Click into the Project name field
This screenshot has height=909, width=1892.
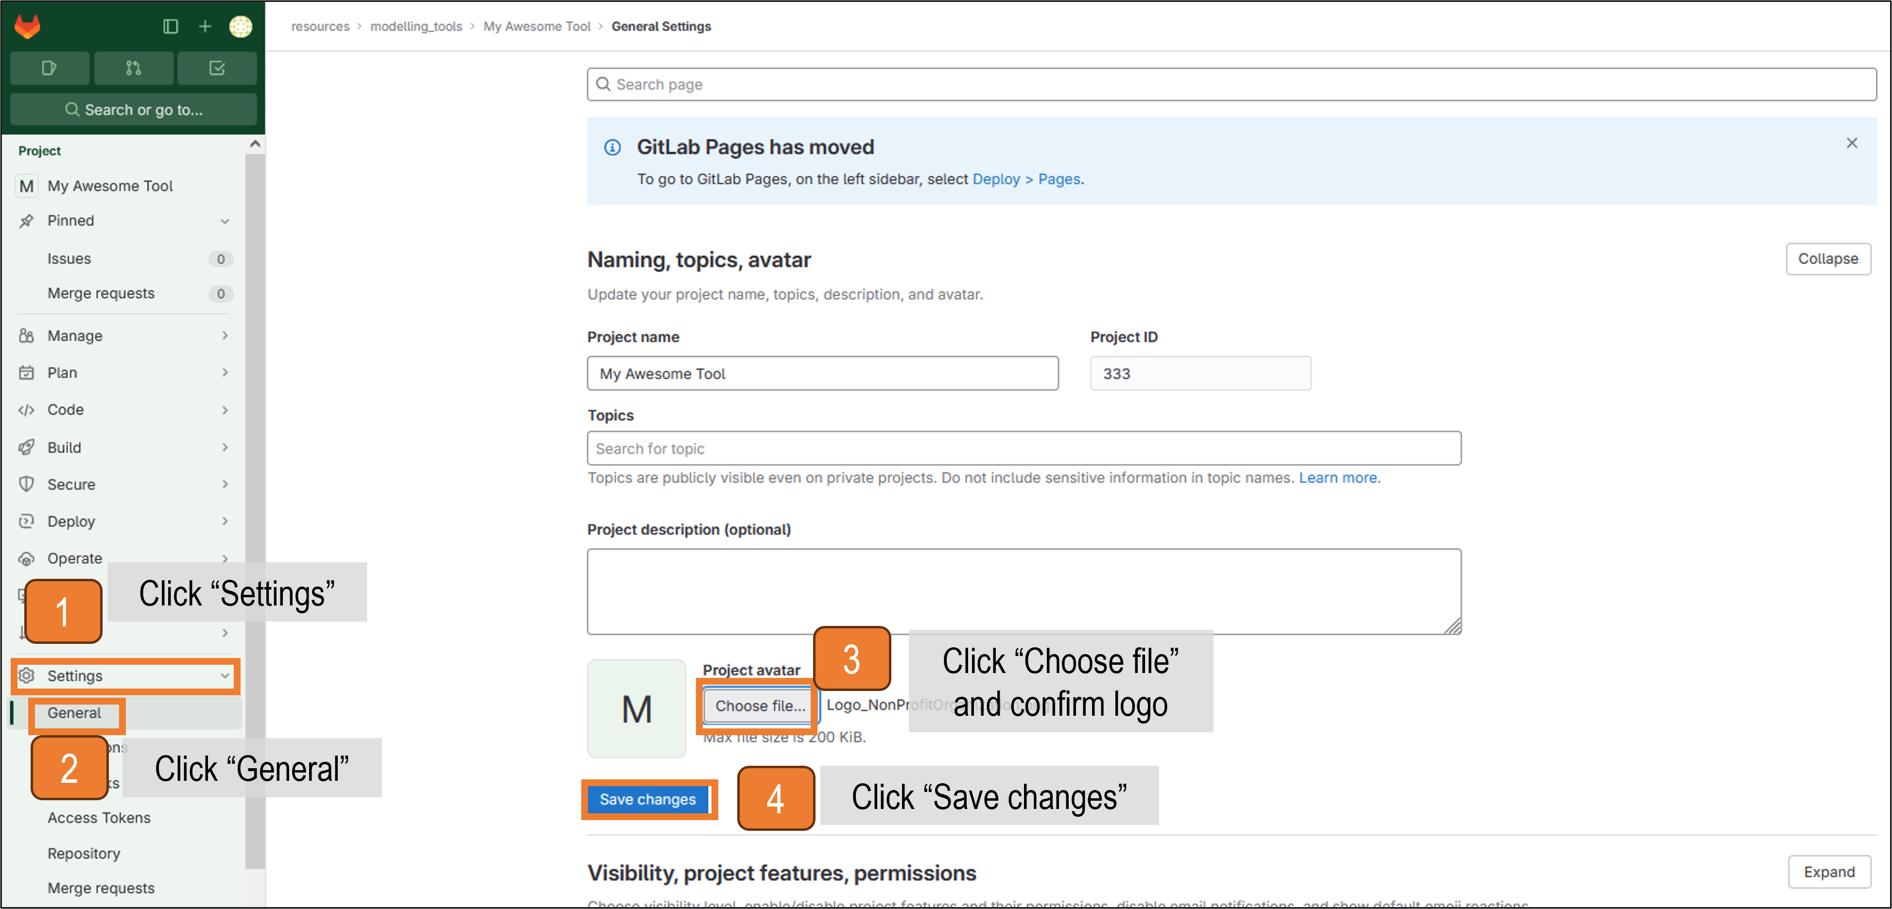point(823,373)
